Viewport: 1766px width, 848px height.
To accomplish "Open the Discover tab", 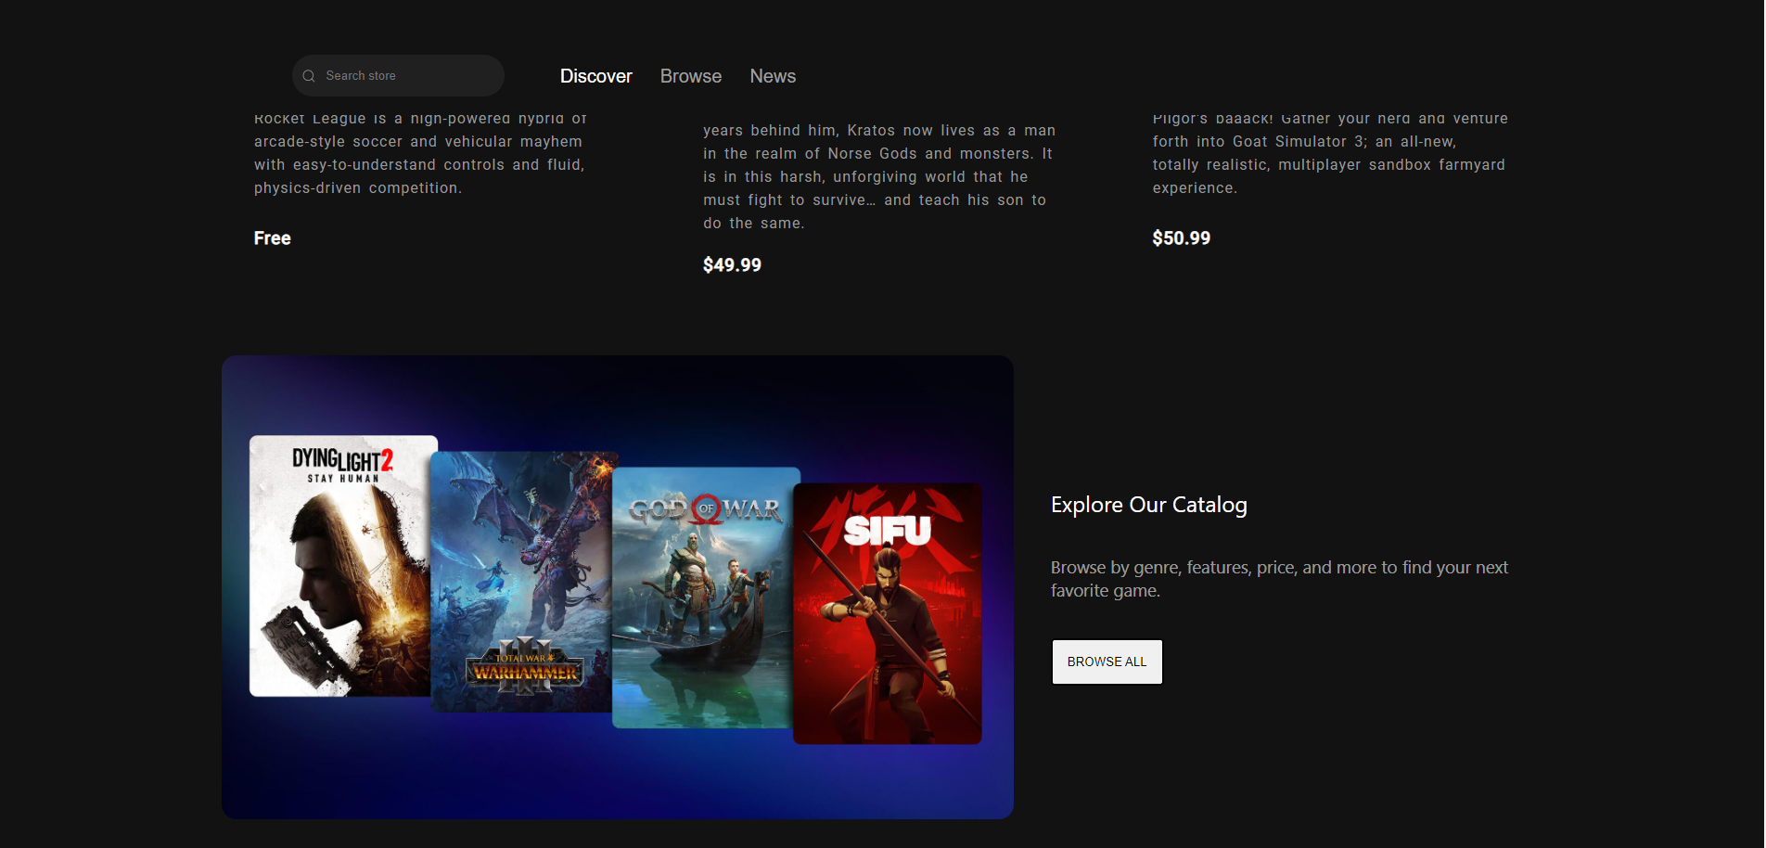I will point(596,76).
